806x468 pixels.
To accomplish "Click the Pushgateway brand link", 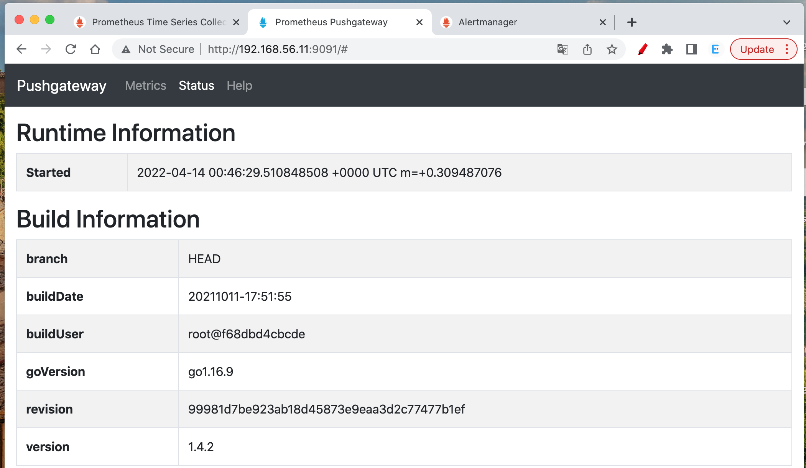I will pos(62,86).
